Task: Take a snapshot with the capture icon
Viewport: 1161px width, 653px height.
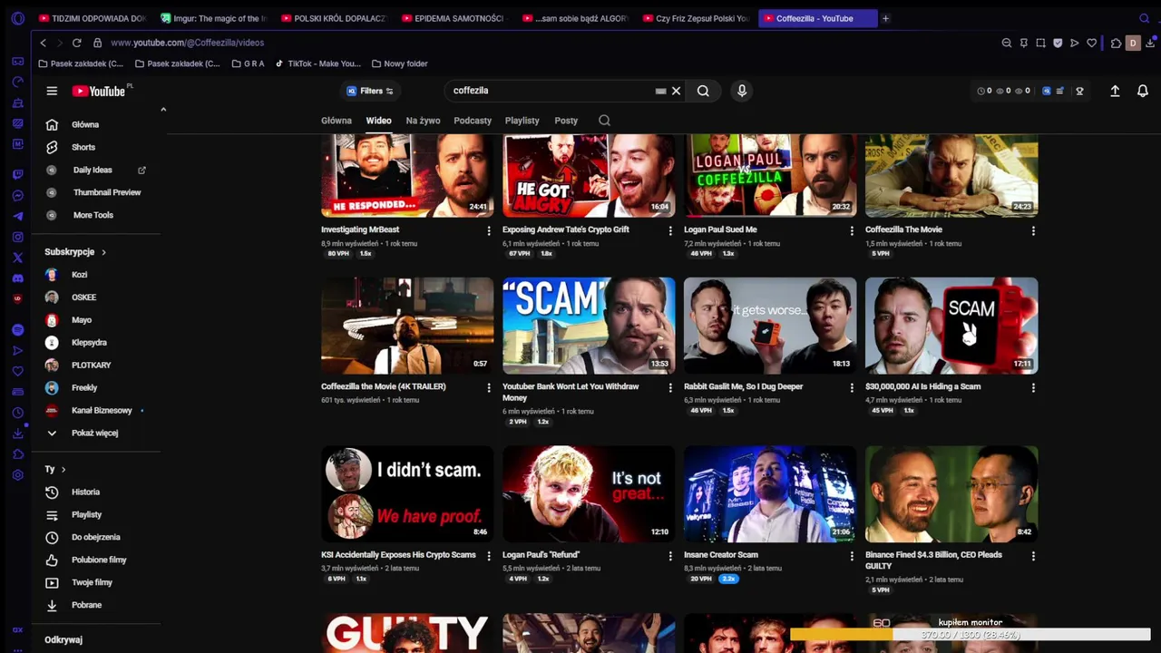Action: 1040,43
